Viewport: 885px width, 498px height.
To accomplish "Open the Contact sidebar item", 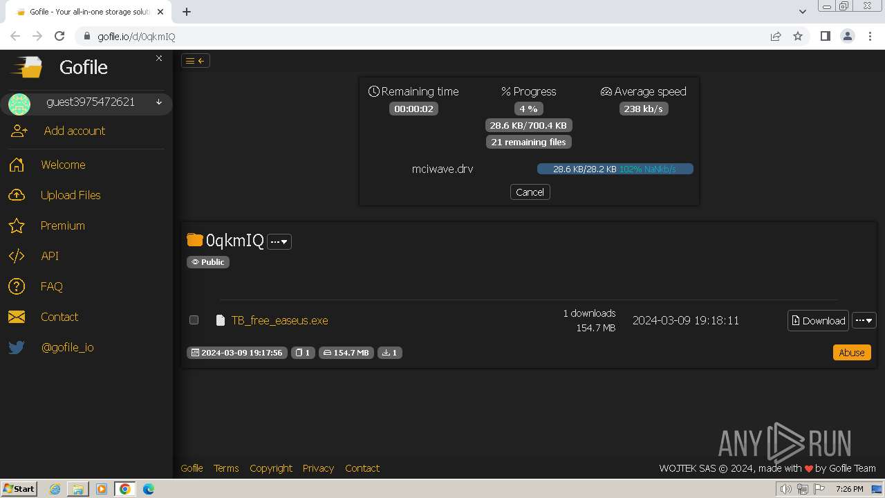I will point(59,317).
